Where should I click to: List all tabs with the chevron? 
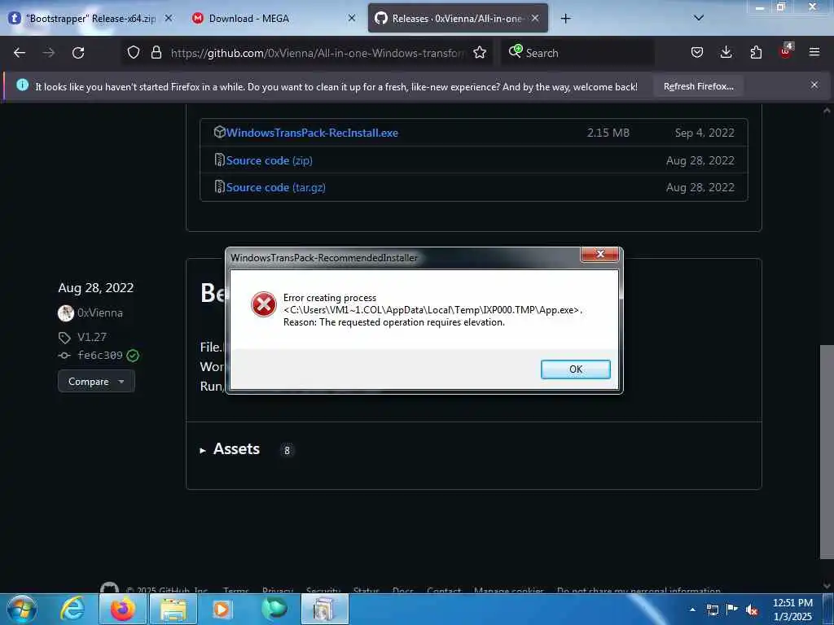[x=699, y=18]
